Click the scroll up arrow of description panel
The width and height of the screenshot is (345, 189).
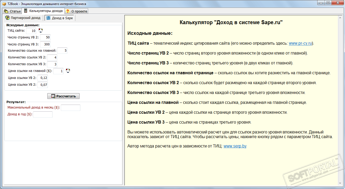click(340, 18)
